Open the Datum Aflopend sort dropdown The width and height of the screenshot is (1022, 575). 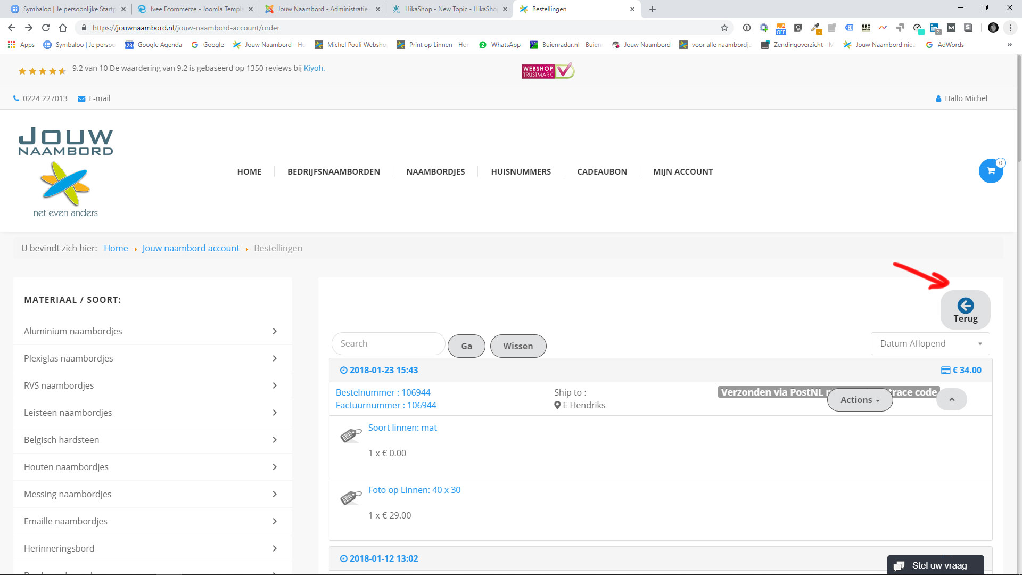coord(930,344)
